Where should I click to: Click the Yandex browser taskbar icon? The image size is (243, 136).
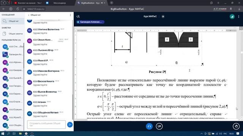tap(26, 133)
